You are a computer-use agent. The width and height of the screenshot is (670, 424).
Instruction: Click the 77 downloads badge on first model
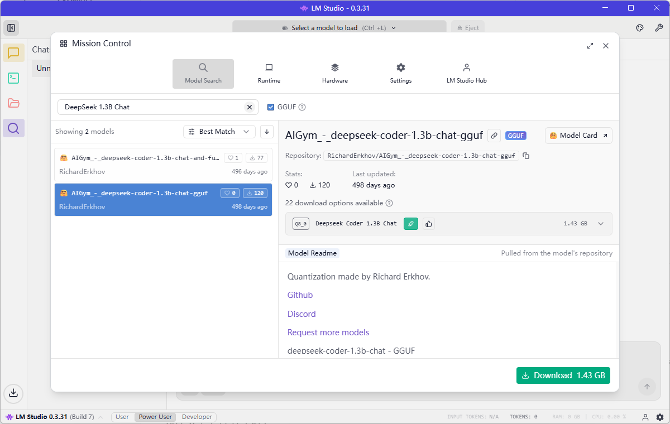click(257, 158)
